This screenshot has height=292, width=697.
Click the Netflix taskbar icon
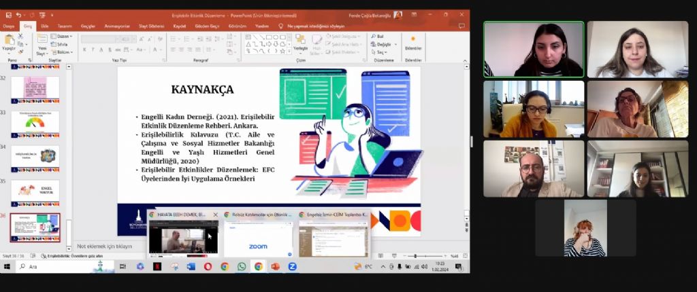point(157,266)
